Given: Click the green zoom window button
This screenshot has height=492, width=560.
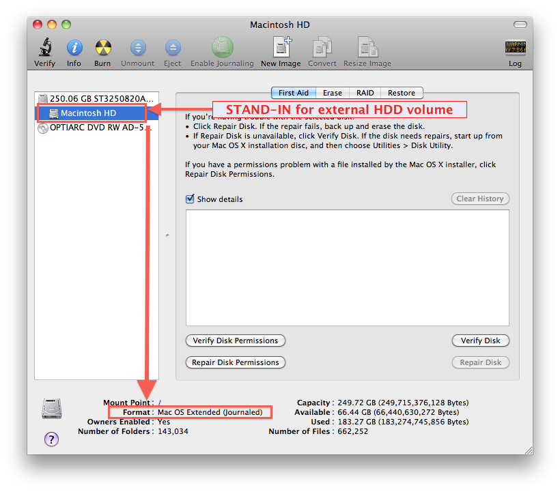Looking at the screenshot, I should (66, 25).
